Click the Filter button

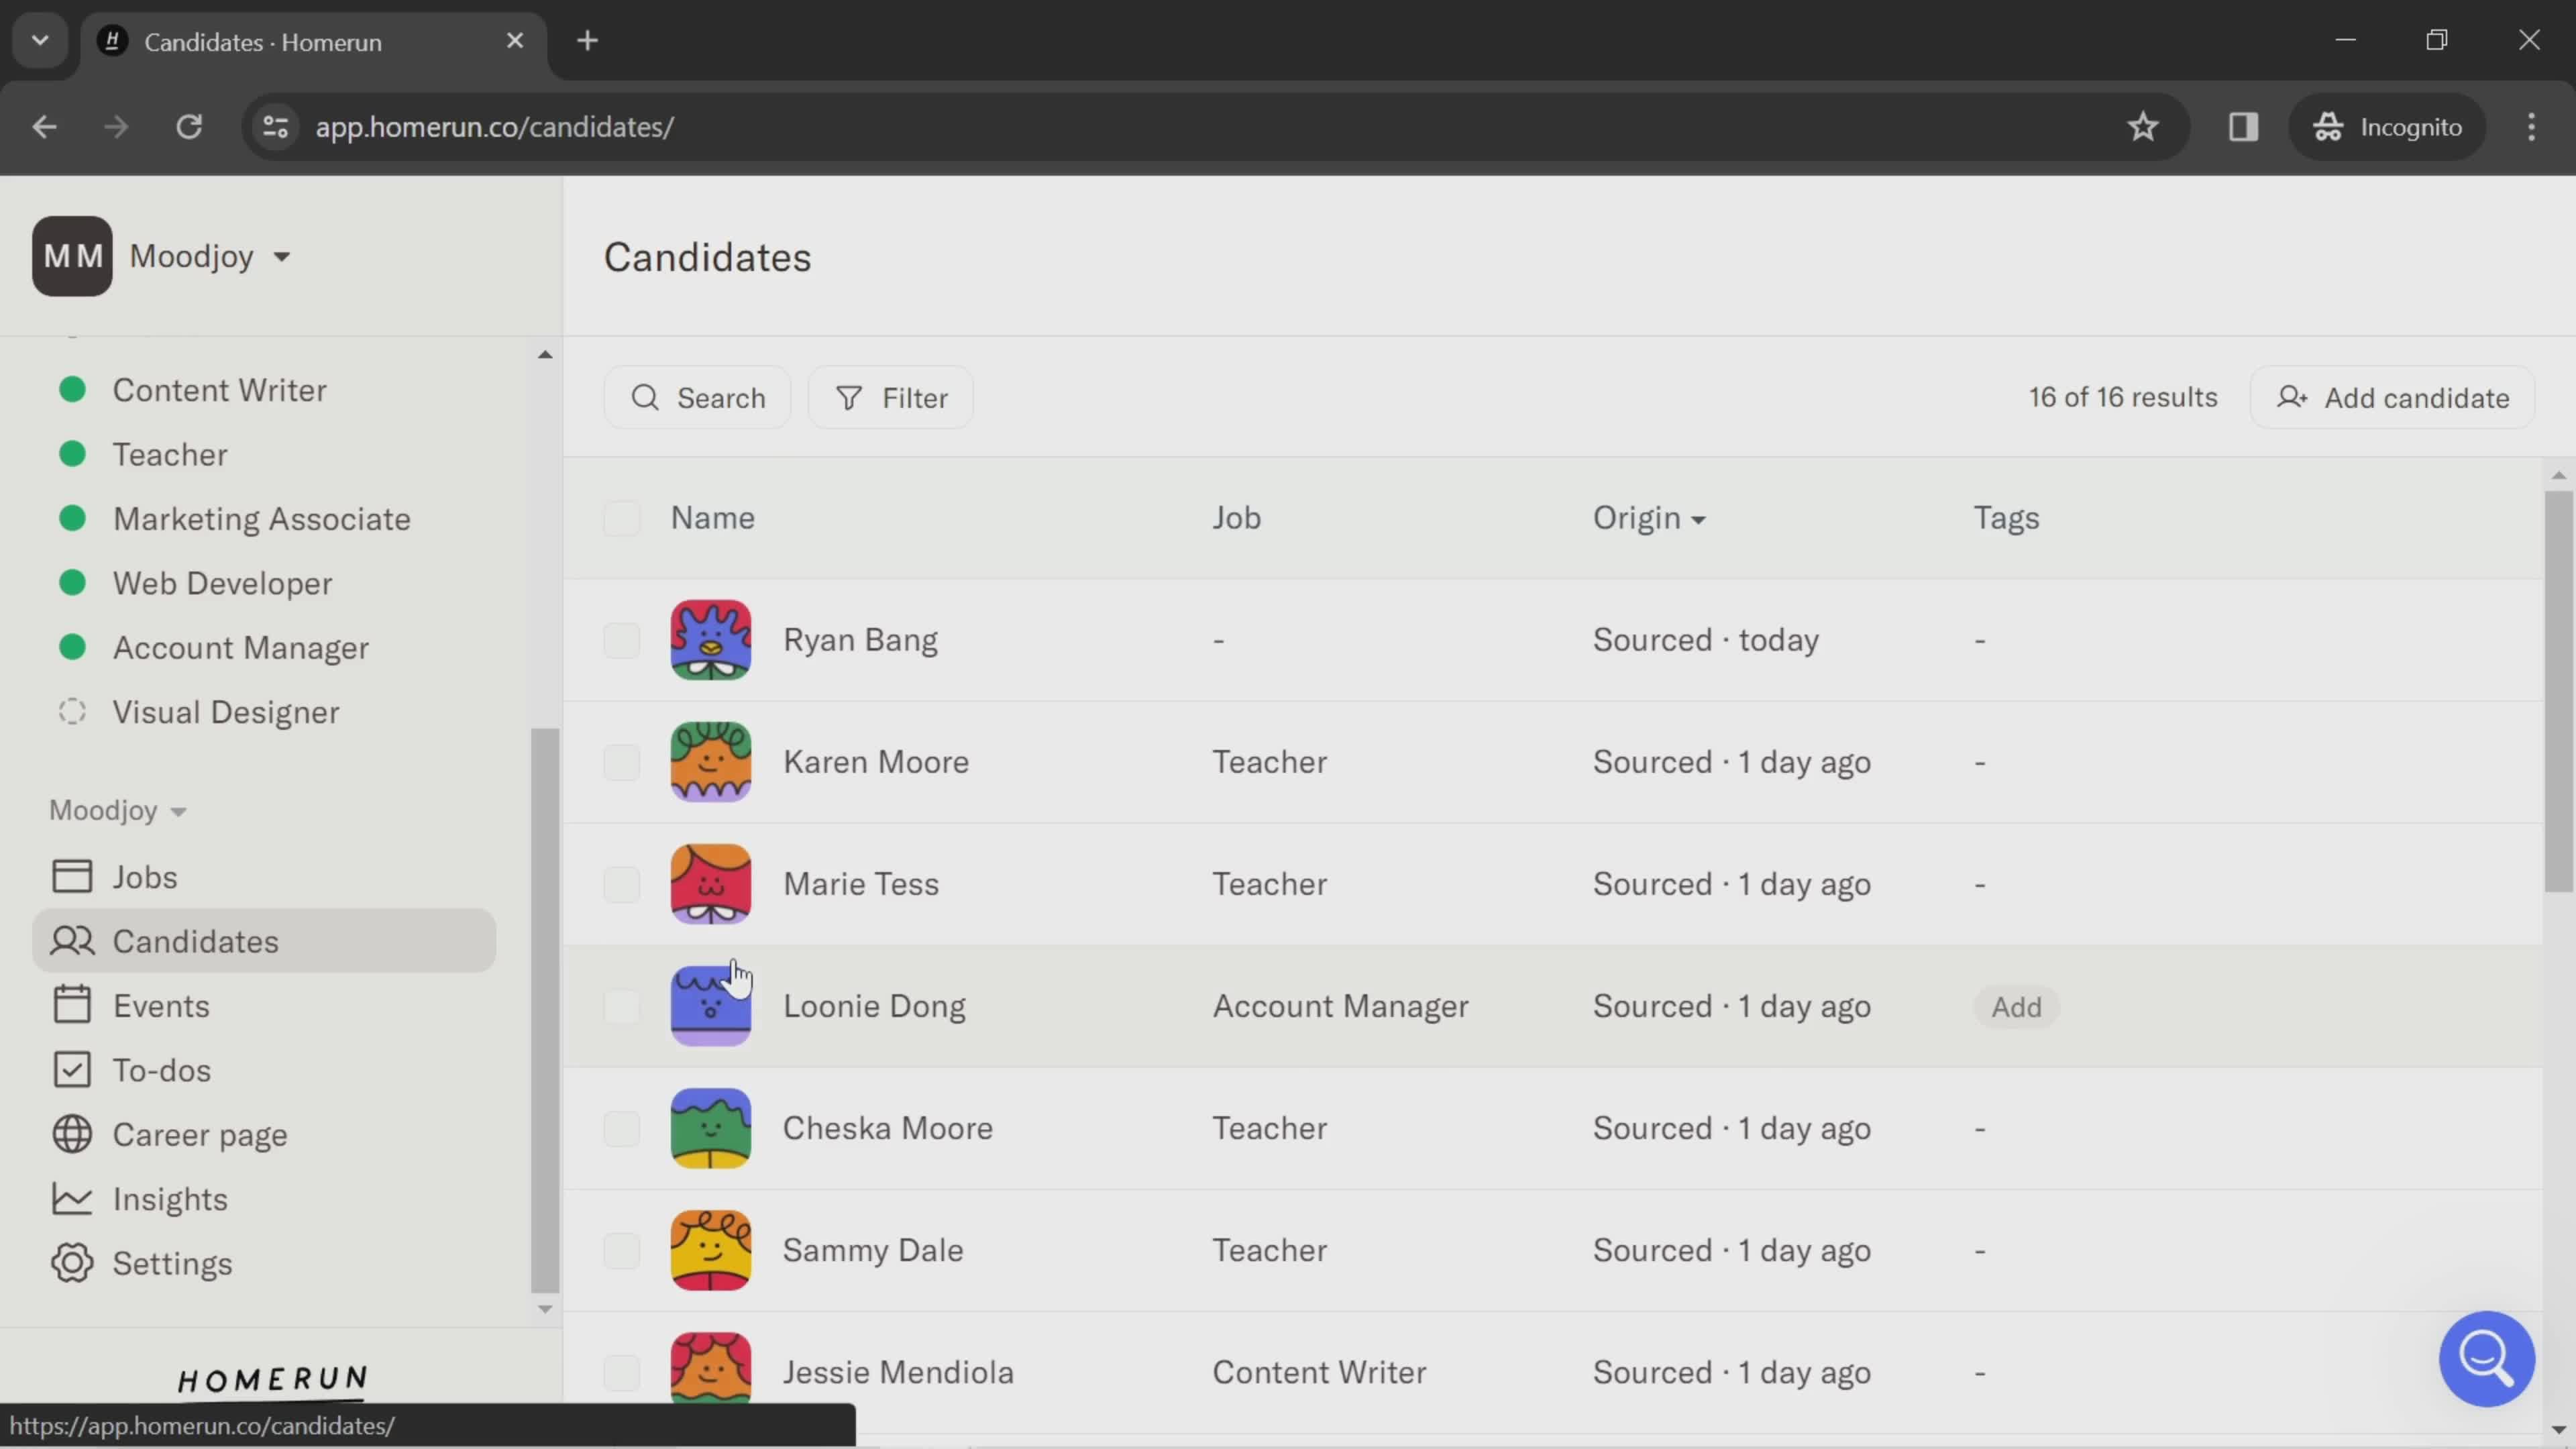[894, 398]
